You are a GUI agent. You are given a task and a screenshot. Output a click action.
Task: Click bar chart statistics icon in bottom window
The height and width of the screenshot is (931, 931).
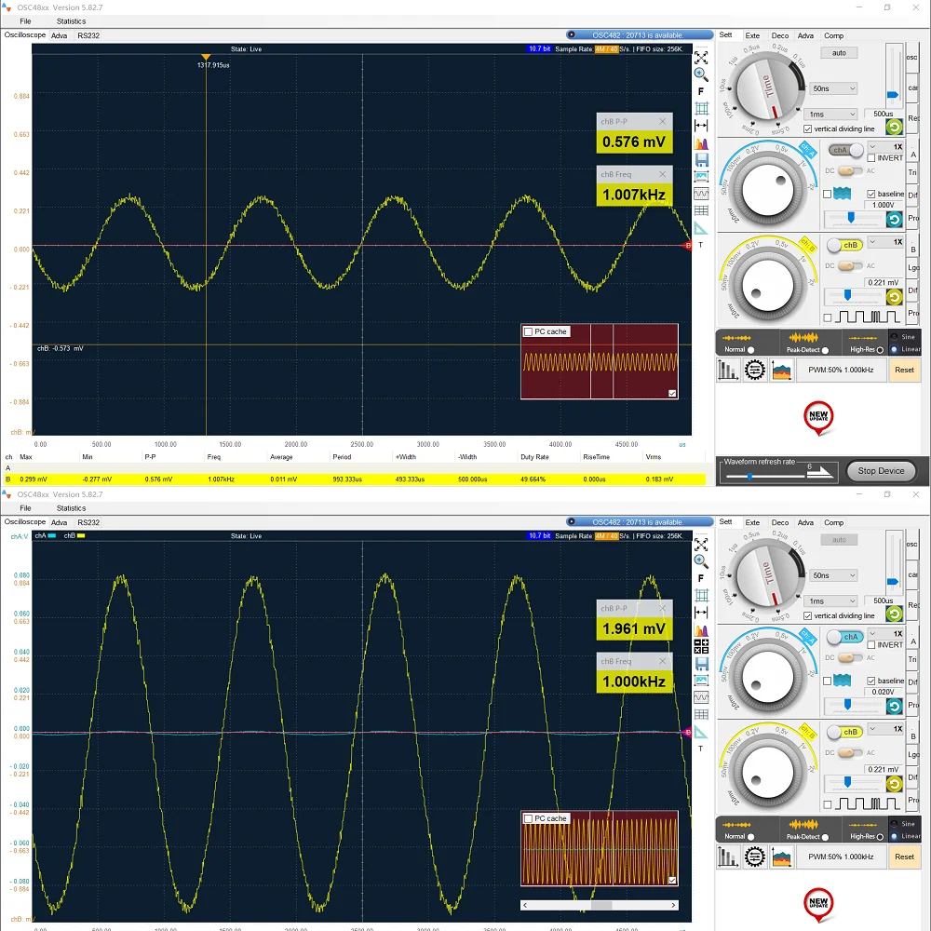[x=728, y=857]
